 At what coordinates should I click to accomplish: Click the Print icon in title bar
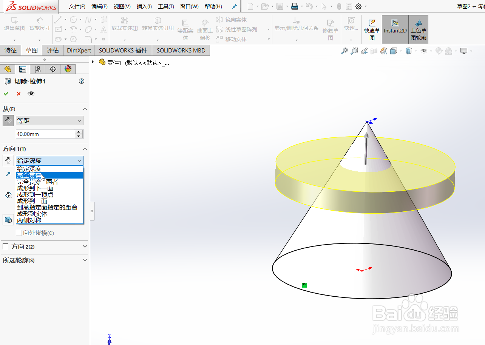click(295, 6)
